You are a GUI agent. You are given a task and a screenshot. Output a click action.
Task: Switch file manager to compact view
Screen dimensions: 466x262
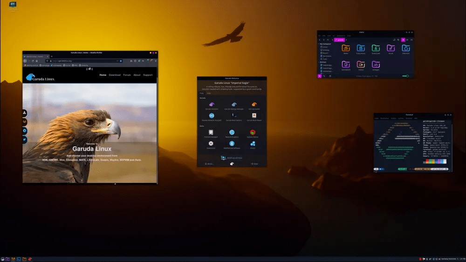[411, 40]
